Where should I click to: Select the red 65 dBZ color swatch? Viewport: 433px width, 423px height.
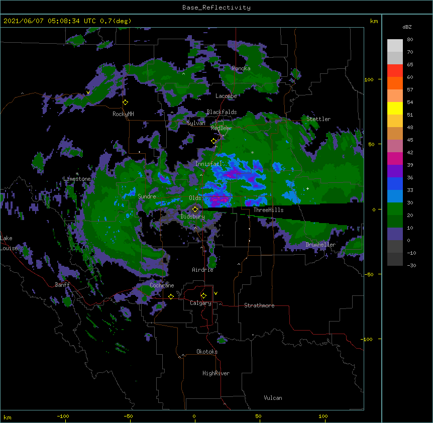point(395,71)
